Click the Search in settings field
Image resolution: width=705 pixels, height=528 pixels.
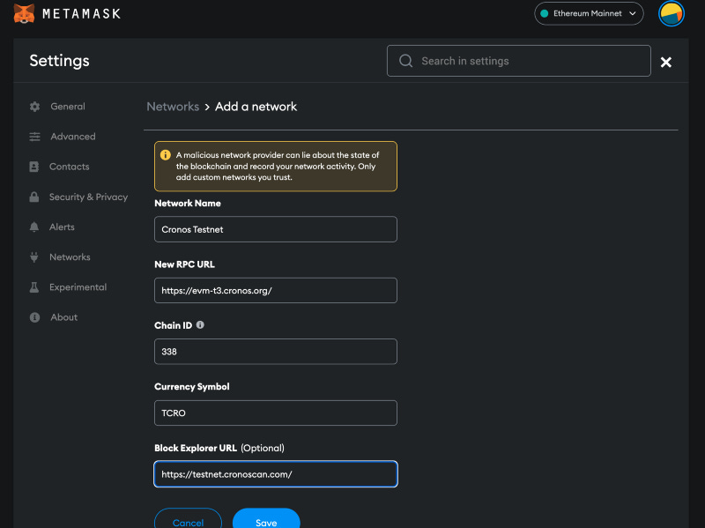click(x=529, y=61)
